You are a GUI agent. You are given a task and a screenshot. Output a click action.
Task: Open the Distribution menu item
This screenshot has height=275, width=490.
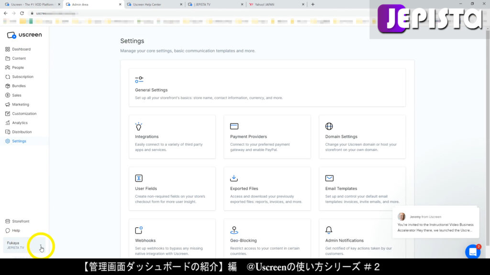[x=22, y=132]
